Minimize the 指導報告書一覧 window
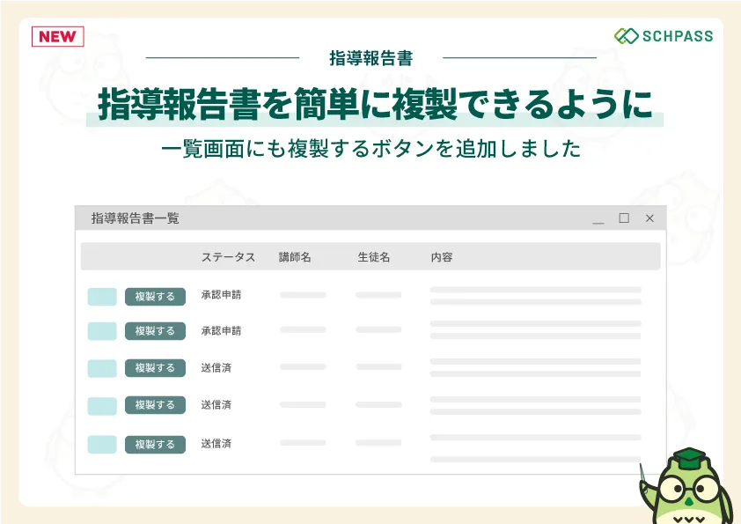741x524 pixels. pyautogui.click(x=598, y=218)
